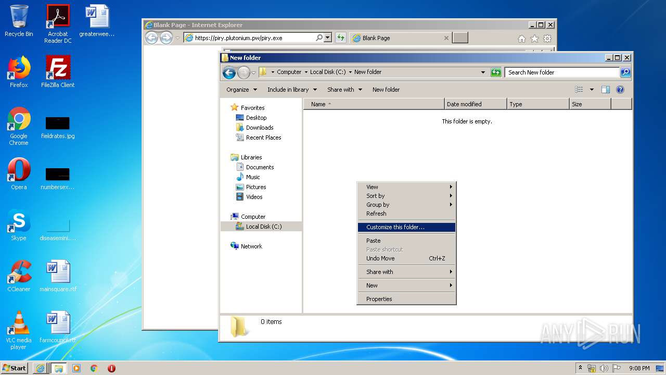Click the Change your view icon
The image size is (666, 375).
tap(579, 90)
